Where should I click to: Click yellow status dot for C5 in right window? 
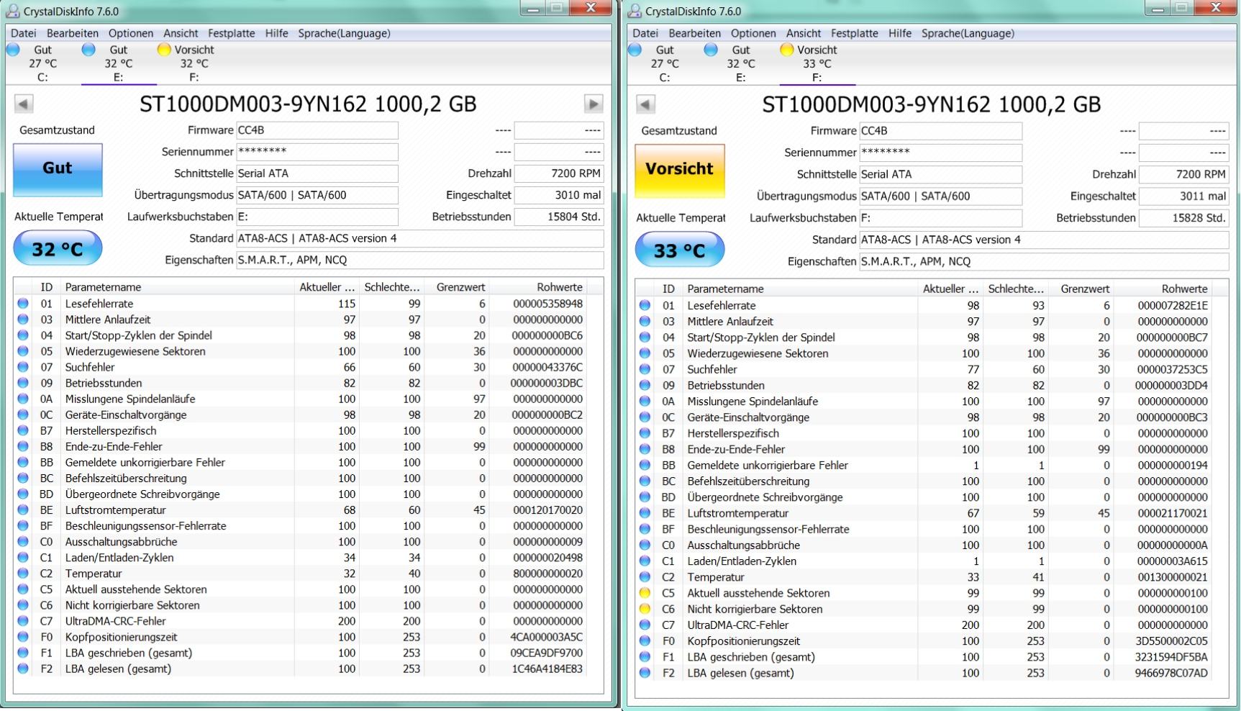click(645, 593)
